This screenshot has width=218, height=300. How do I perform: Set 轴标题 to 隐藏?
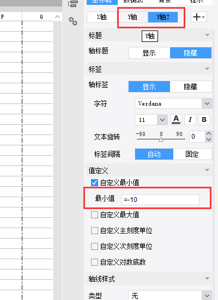[x=191, y=53]
